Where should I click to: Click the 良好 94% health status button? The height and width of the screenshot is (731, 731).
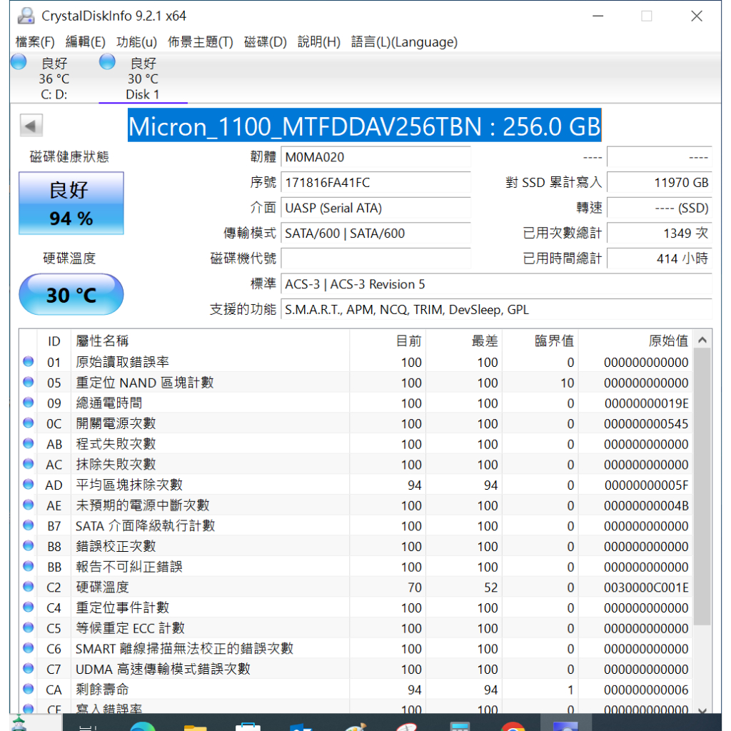[71, 203]
